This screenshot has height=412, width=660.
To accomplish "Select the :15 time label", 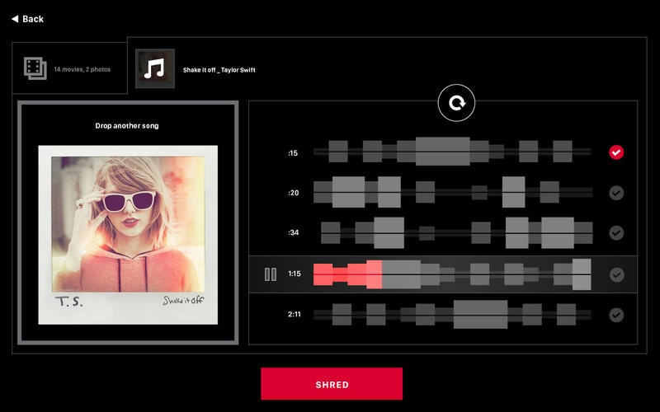I will click(x=293, y=153).
